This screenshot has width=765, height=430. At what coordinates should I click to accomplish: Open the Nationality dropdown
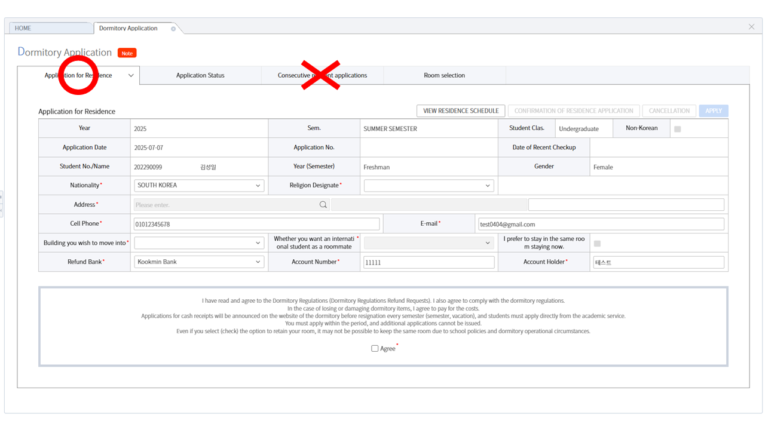(198, 186)
